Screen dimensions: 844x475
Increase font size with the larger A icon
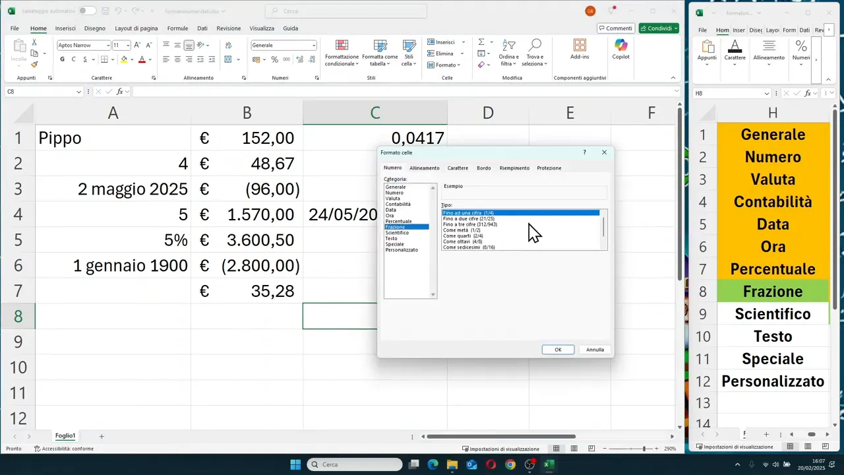coord(137,45)
